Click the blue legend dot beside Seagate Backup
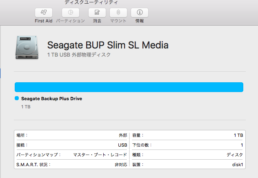Viewport: 258px width, 178px height. click(x=17, y=99)
